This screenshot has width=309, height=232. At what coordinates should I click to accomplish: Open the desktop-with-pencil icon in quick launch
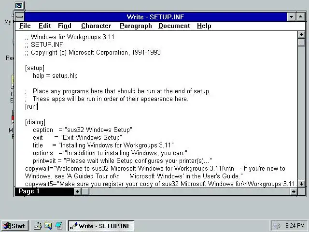(x=59, y=226)
